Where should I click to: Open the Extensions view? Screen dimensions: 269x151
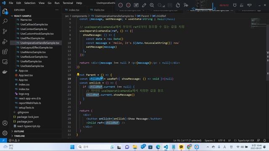pos(5,52)
